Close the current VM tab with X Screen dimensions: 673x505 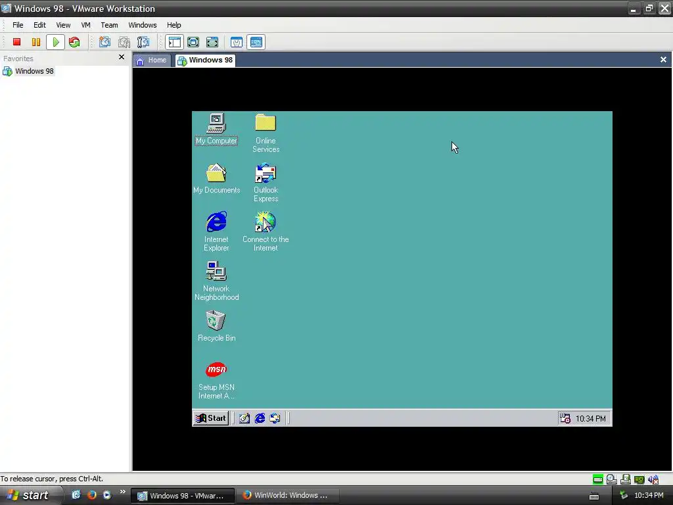(x=663, y=60)
